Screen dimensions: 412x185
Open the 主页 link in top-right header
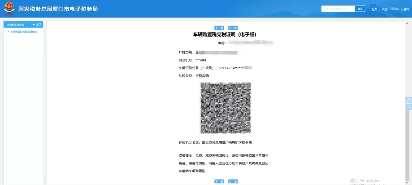[374, 9]
